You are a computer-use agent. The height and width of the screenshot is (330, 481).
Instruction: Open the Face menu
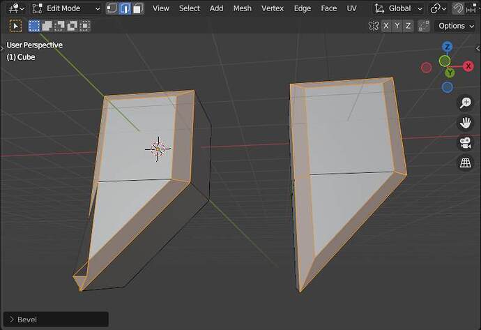click(x=328, y=8)
